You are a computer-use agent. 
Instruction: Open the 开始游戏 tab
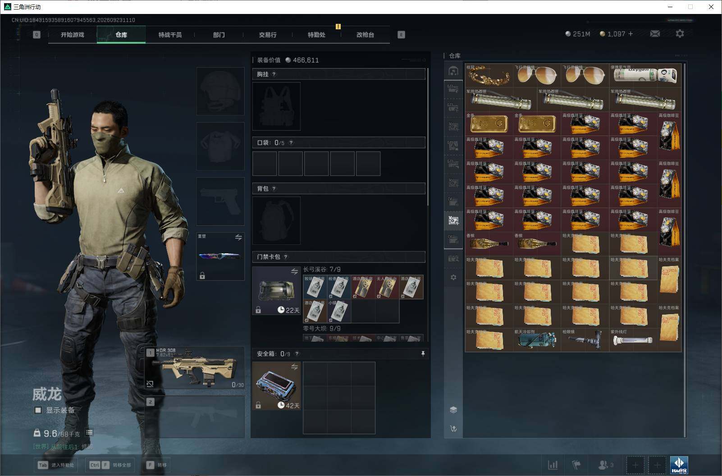[73, 35]
